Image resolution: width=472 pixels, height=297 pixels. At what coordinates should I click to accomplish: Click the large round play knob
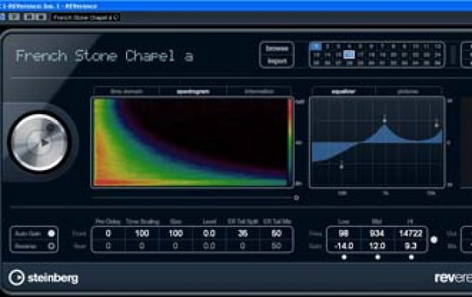coord(40,143)
